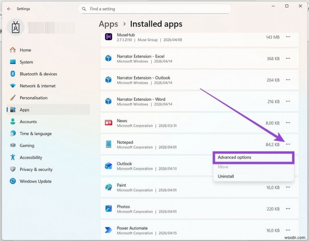This screenshot has height=241, width=309.
Task: Open Bluetooth & devices settings
Action: (x=38, y=74)
